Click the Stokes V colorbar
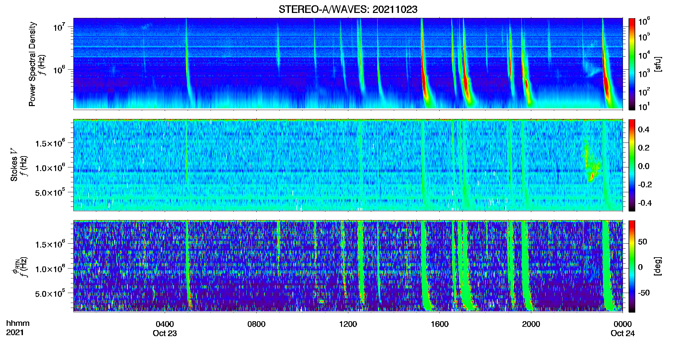 tap(632, 165)
